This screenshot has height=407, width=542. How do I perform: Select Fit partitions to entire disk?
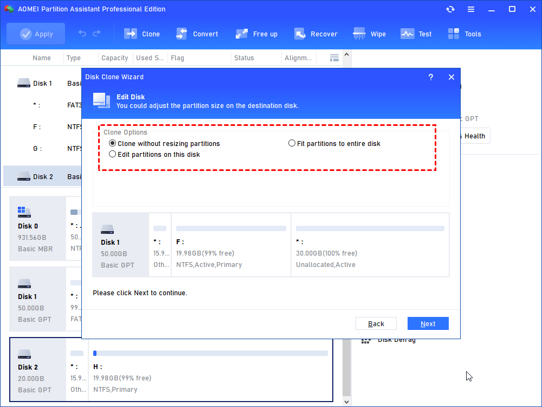(334, 143)
